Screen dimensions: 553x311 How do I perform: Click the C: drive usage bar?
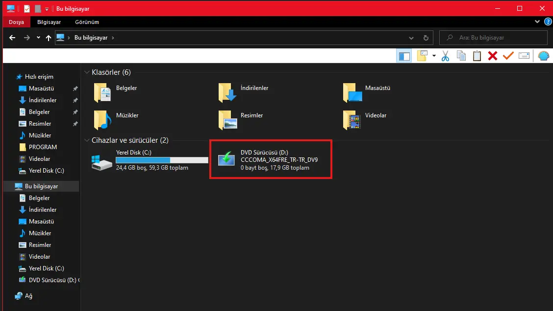[x=162, y=160]
